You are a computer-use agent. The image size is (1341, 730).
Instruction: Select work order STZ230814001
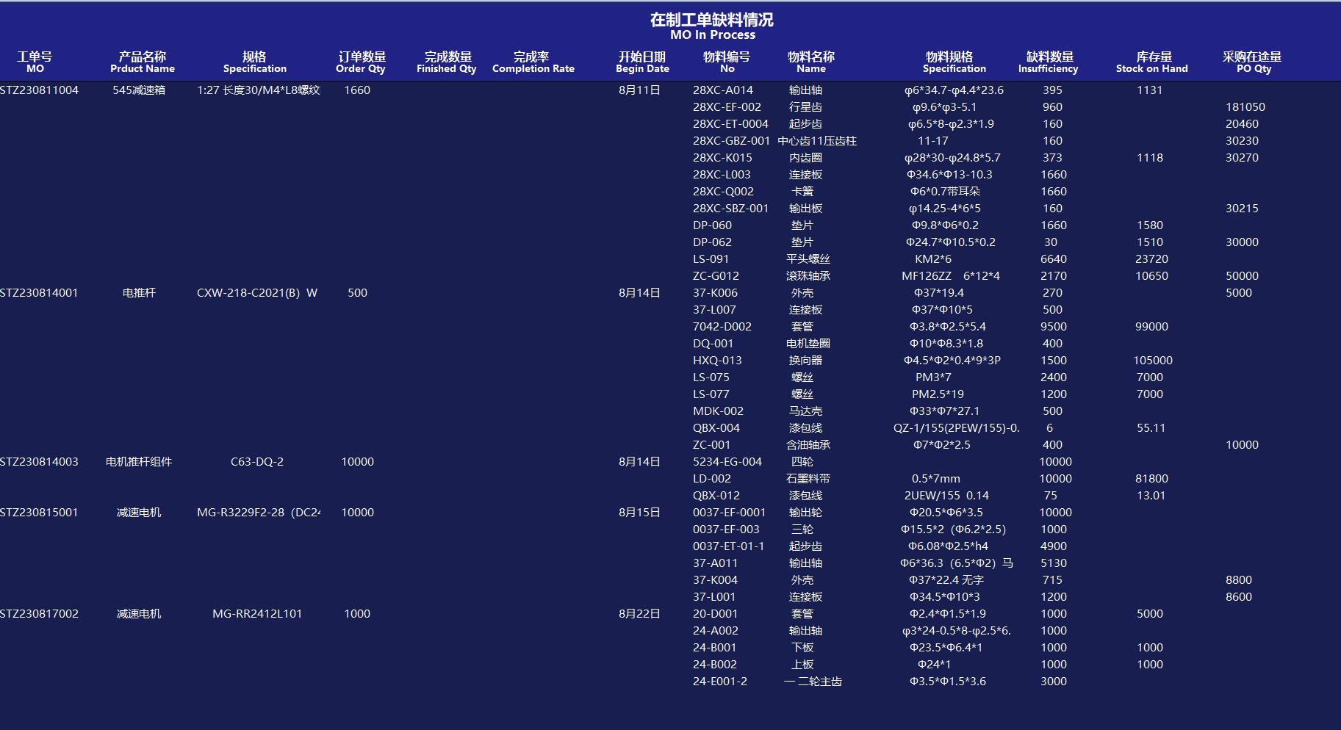point(39,293)
